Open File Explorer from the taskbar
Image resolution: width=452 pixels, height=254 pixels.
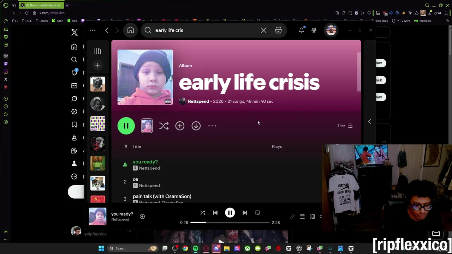pos(226,248)
